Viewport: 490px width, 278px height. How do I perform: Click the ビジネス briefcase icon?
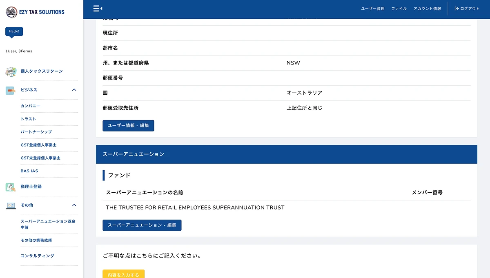click(x=11, y=90)
